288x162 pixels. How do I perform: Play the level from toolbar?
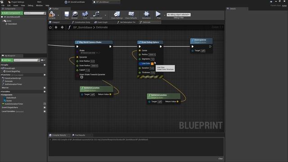pyautogui.click(x=158, y=15)
